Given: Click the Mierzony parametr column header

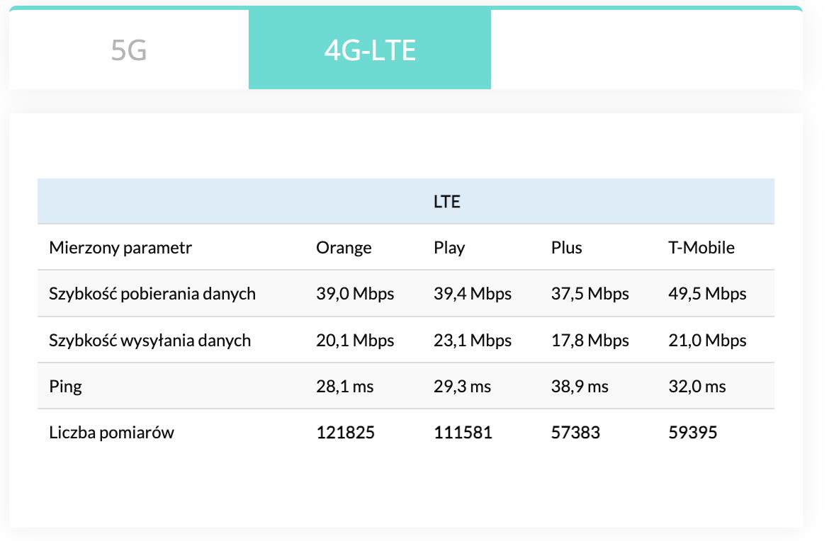Looking at the screenshot, I should point(120,247).
